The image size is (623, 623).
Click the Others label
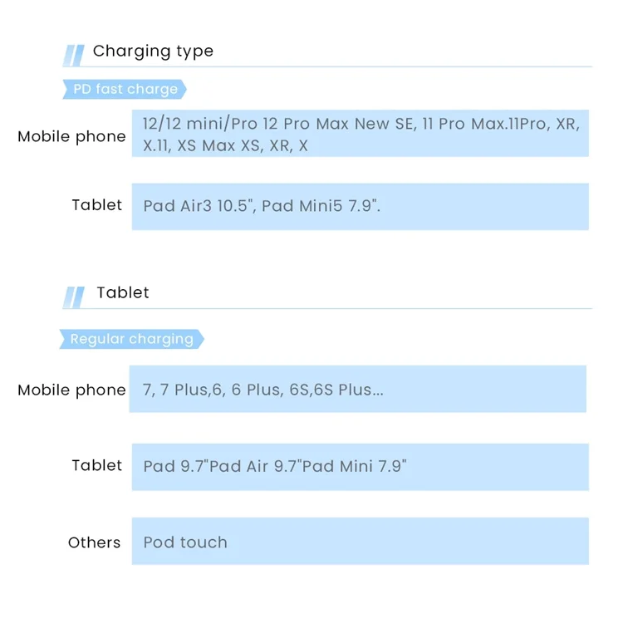pyautogui.click(x=94, y=542)
